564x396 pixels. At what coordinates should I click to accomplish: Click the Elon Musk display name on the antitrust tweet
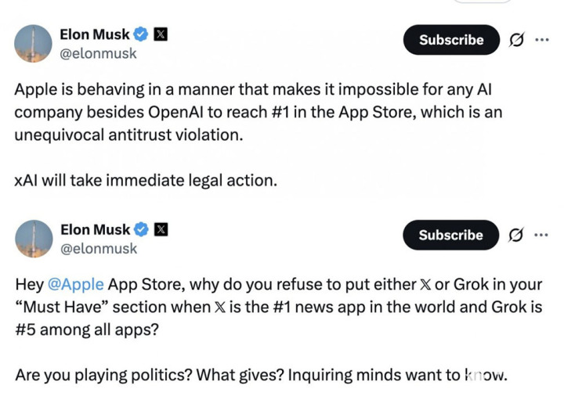(x=94, y=34)
